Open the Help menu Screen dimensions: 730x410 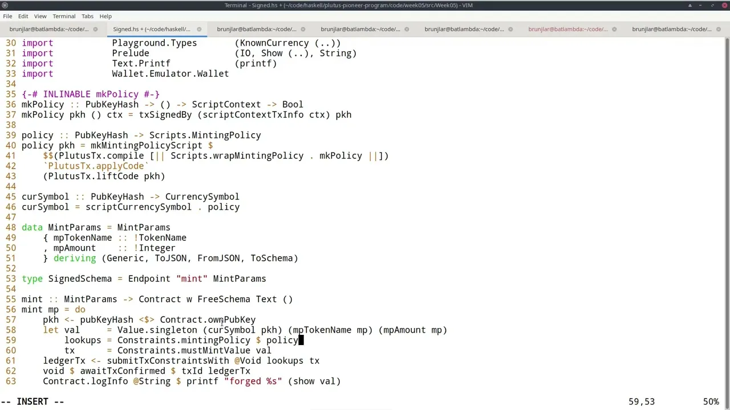point(106,16)
